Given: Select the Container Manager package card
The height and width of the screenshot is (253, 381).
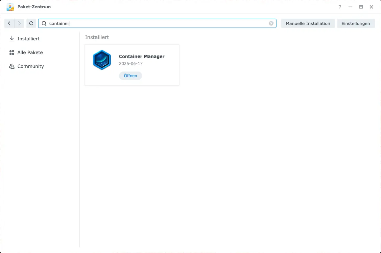Looking at the screenshot, I should [x=131, y=65].
